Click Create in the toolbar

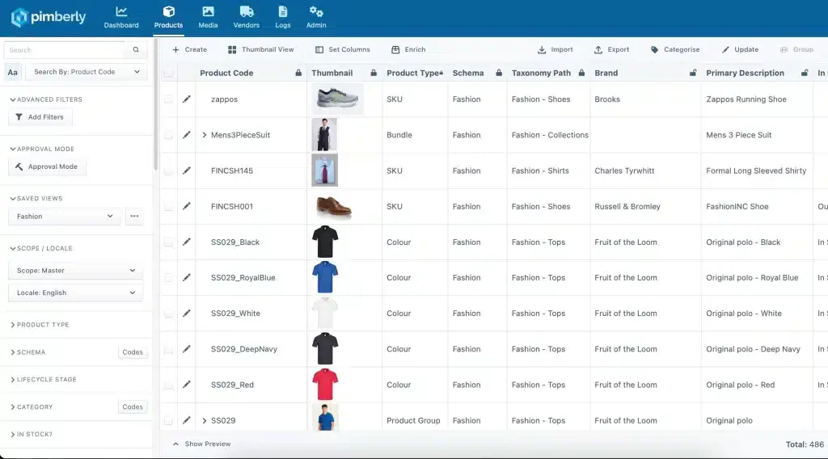(x=189, y=49)
